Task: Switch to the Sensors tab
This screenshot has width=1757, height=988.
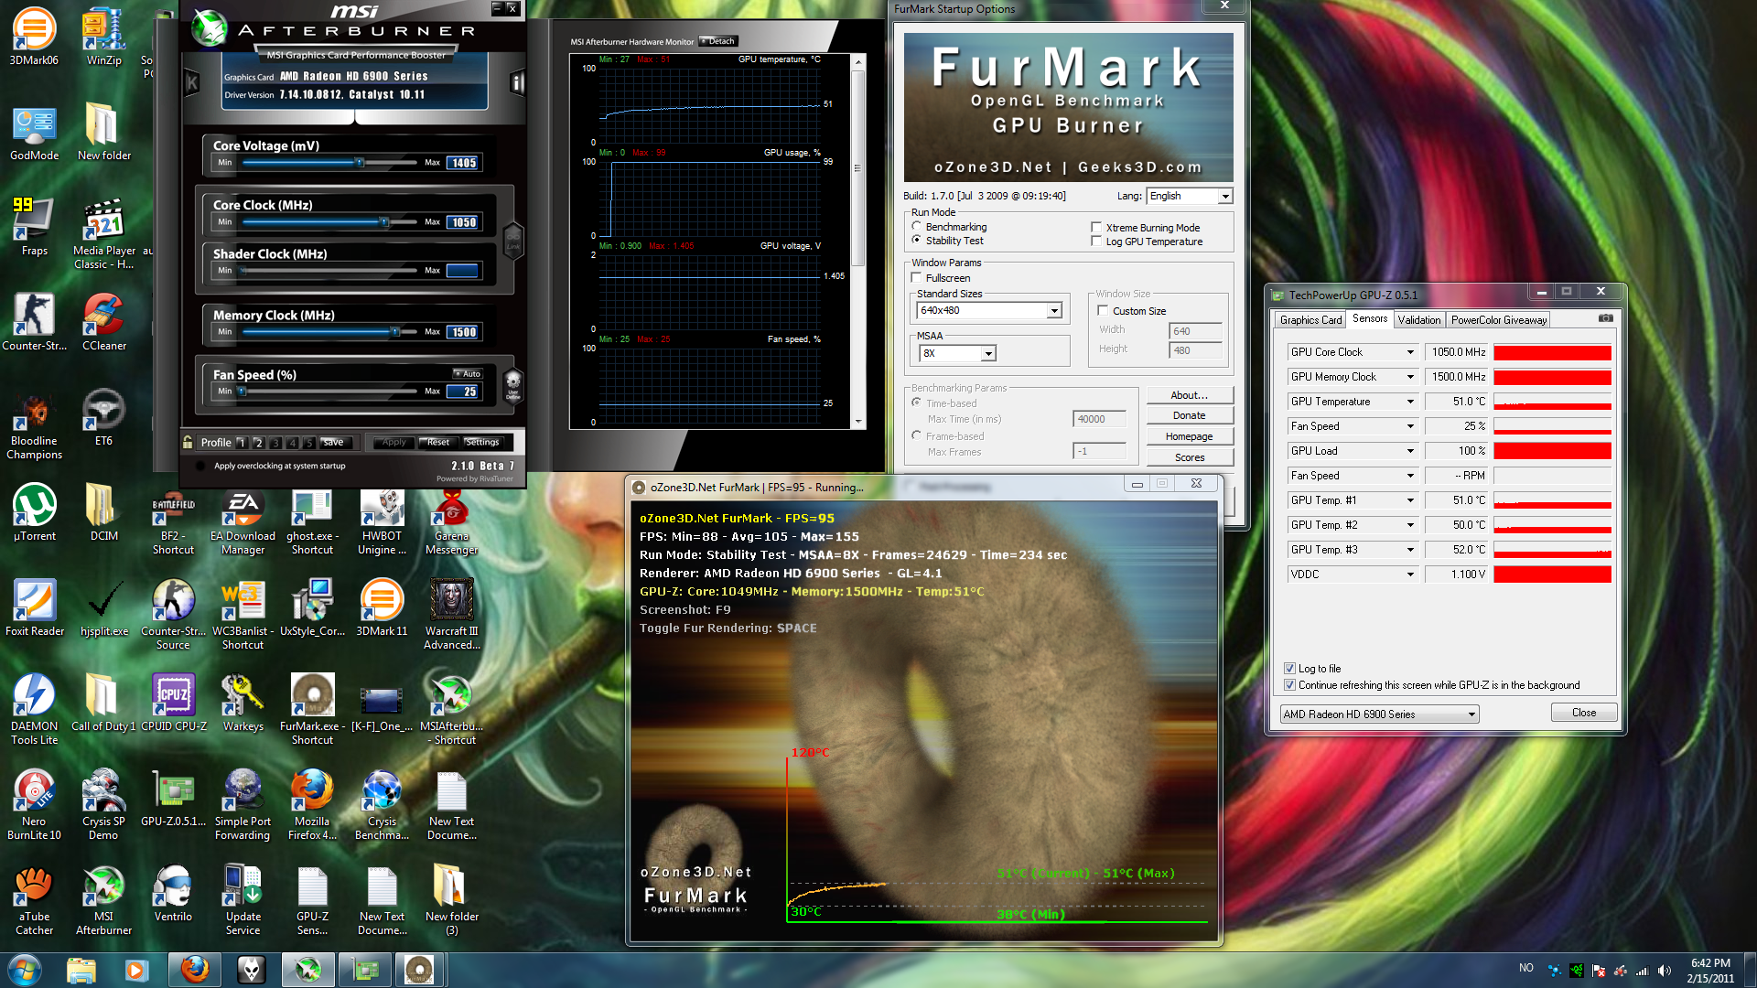Action: 1369,318
